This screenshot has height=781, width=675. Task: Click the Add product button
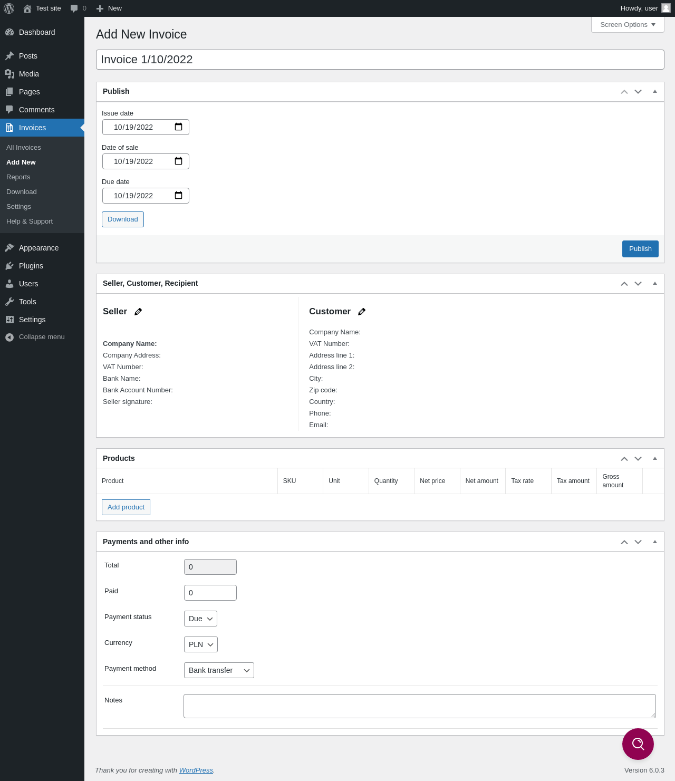[x=126, y=507]
